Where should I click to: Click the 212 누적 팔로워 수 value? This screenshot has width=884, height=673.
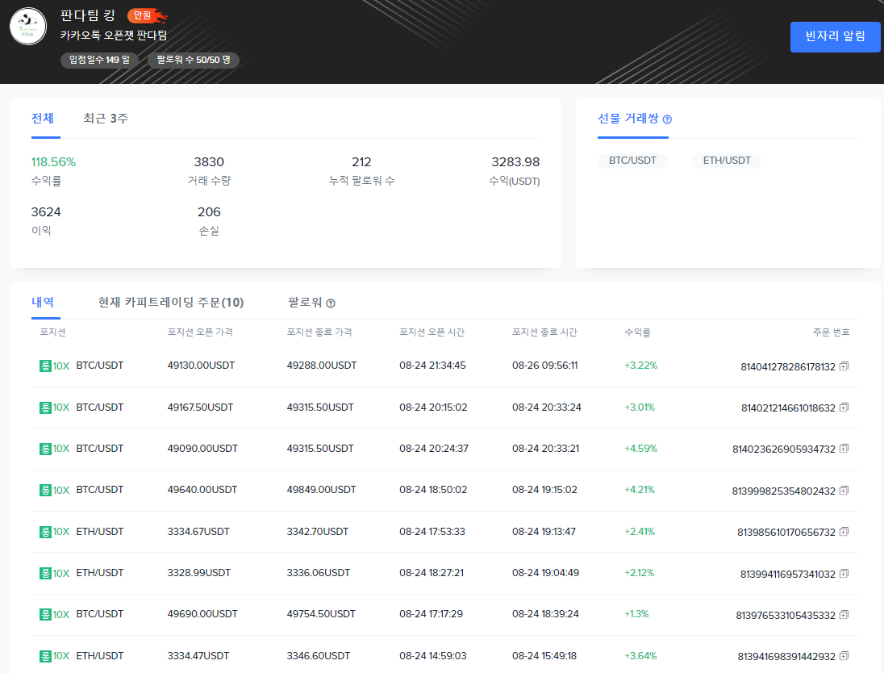(x=361, y=162)
